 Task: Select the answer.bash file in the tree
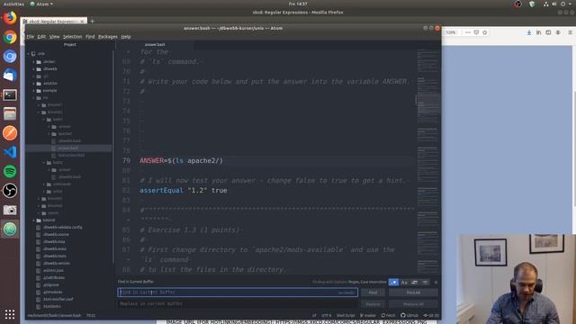[x=68, y=148]
